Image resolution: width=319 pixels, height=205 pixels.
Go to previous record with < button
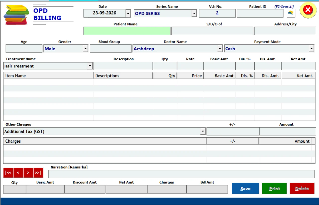coord(18,173)
